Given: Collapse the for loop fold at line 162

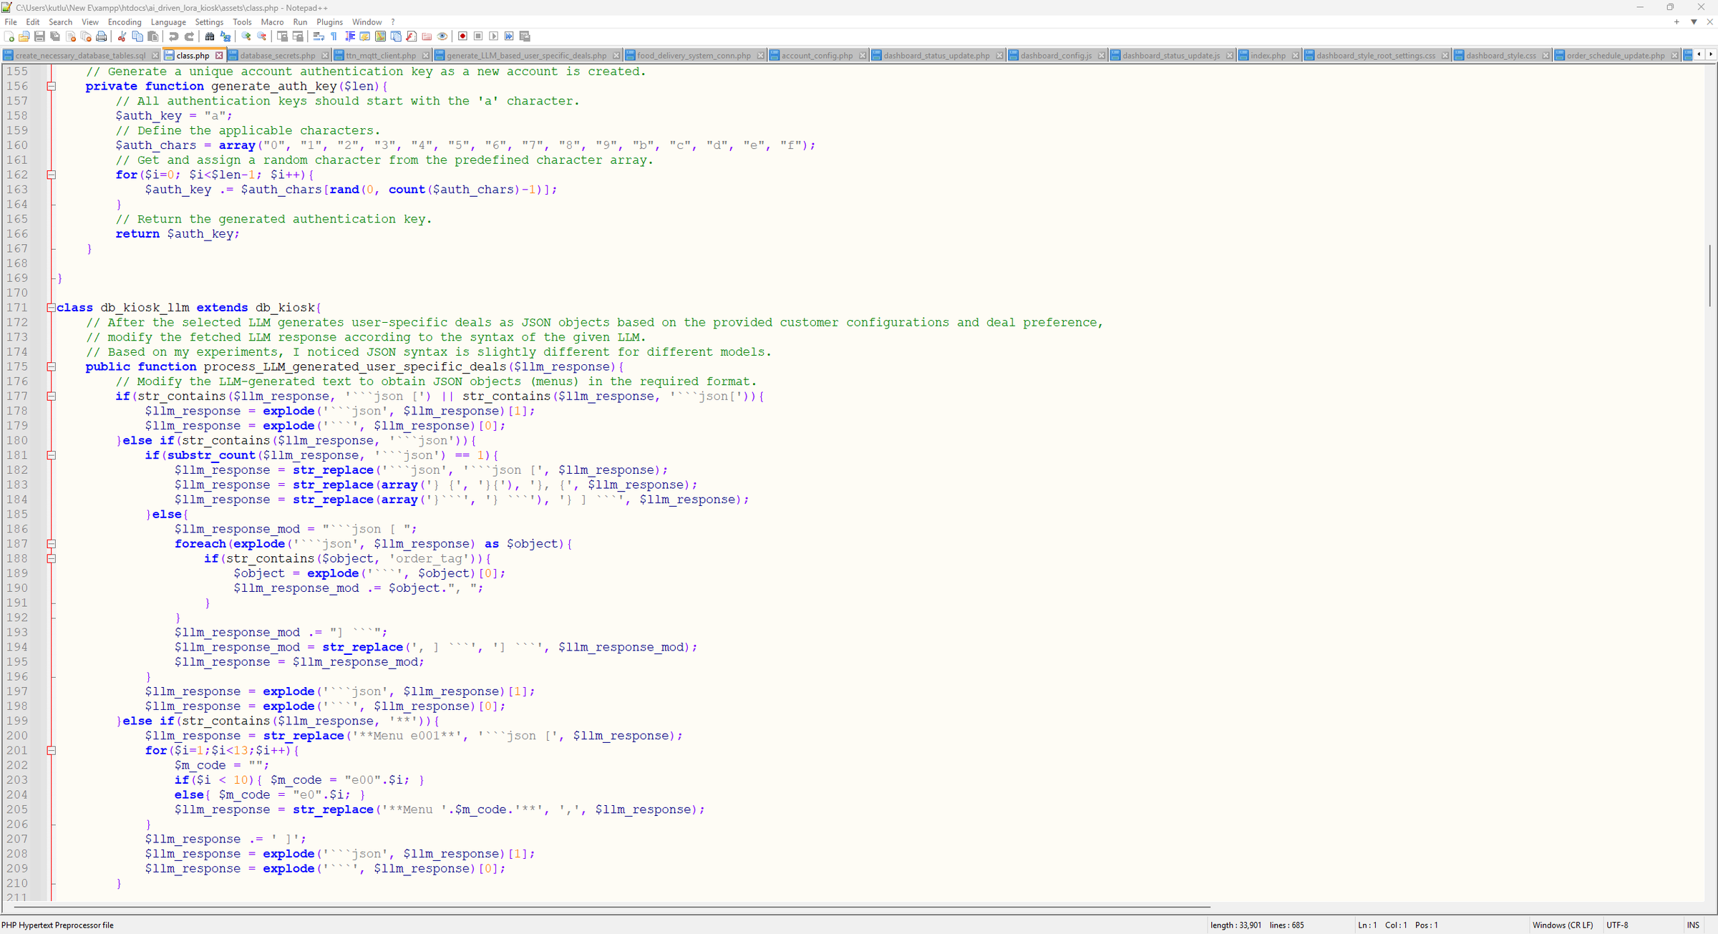Looking at the screenshot, I should (52, 175).
